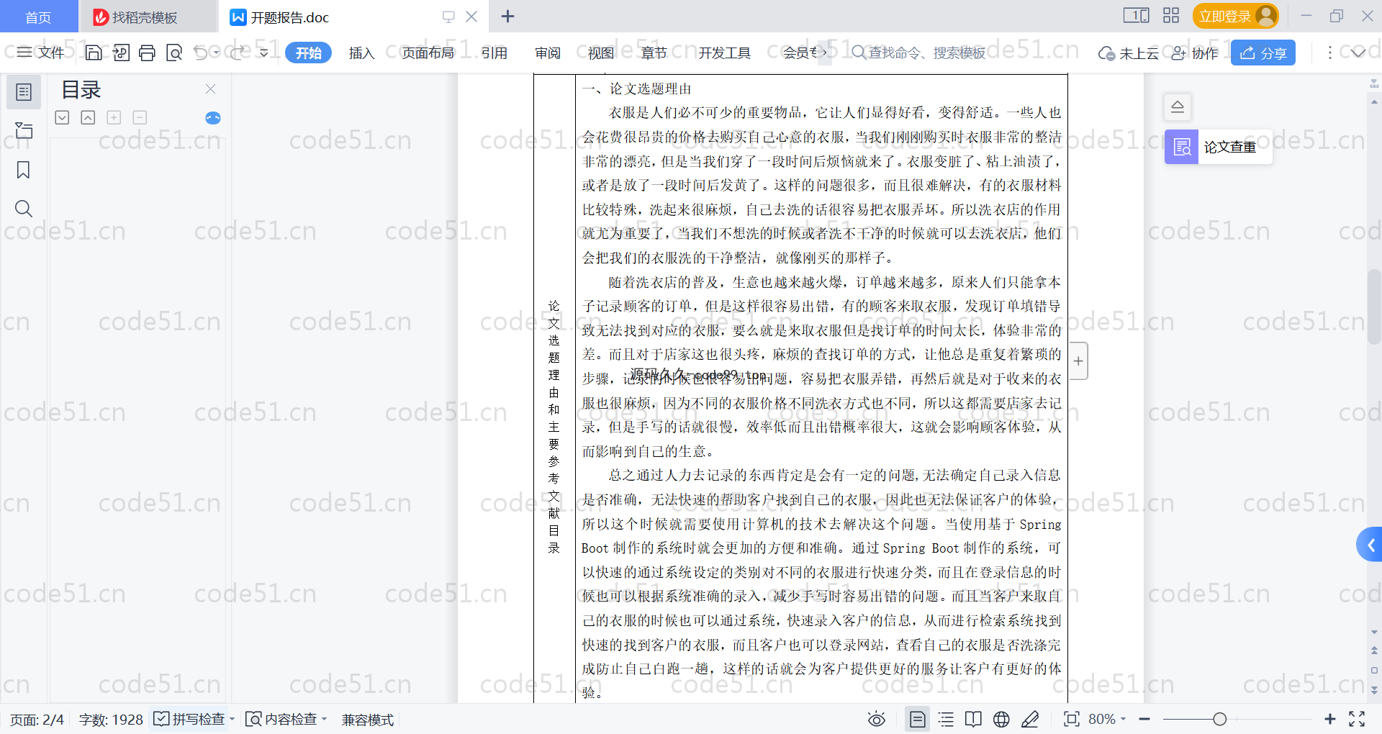
Task: Click the 分享 share button
Action: 1263,53
